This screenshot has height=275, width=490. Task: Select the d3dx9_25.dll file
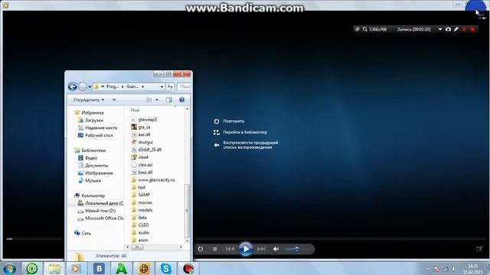pyautogui.click(x=146, y=150)
